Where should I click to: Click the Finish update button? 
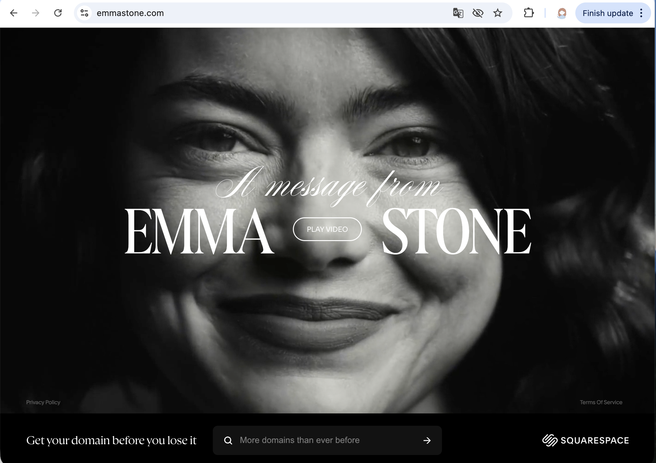(x=607, y=13)
